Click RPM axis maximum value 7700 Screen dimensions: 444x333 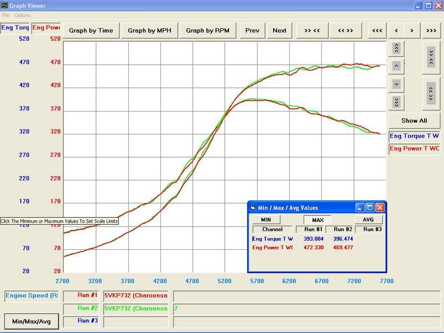tap(387, 281)
